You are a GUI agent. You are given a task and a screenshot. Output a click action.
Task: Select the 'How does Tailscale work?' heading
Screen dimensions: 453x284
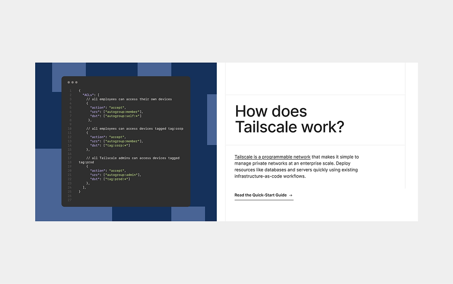point(289,119)
